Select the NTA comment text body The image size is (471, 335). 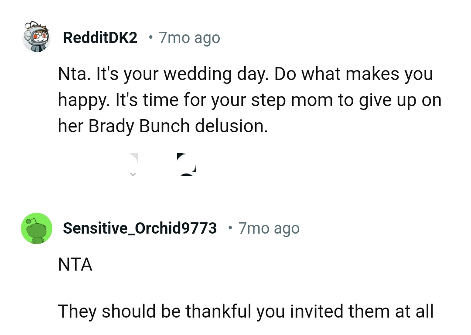tap(75, 265)
